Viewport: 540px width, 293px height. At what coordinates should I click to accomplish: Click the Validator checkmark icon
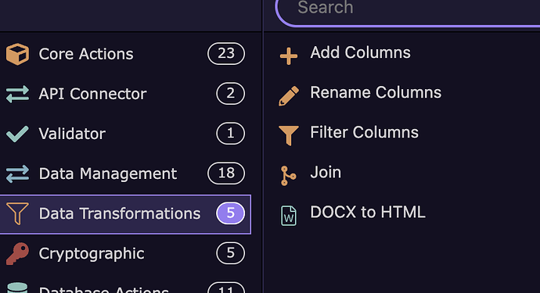[17, 134]
